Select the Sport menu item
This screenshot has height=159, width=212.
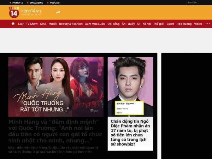pyautogui.click(x=170, y=24)
